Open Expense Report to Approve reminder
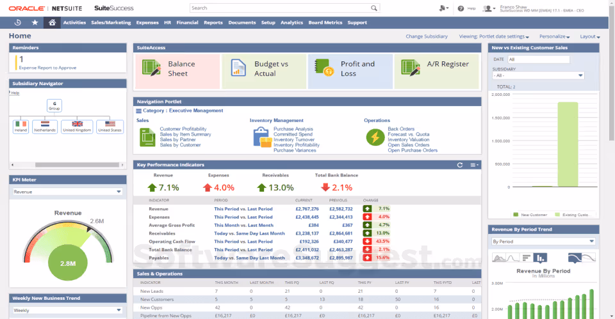Image resolution: width=615 pixels, height=319 pixels. (x=47, y=68)
